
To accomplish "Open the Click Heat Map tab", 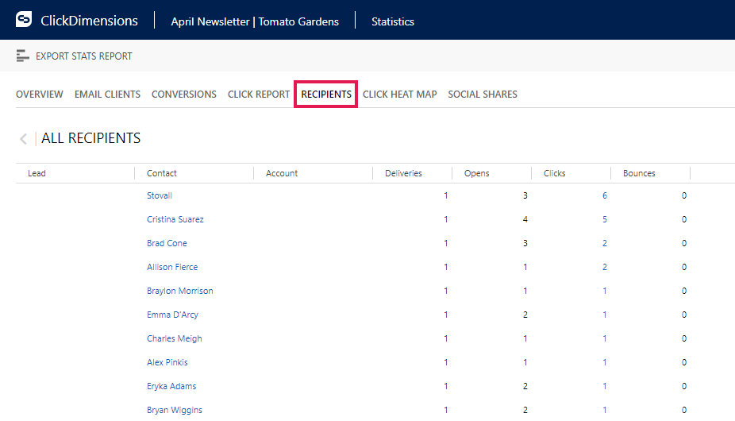I will click(399, 95).
